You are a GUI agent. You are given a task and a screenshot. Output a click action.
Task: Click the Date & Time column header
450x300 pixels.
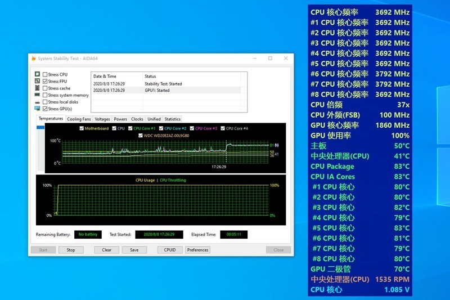(116, 76)
